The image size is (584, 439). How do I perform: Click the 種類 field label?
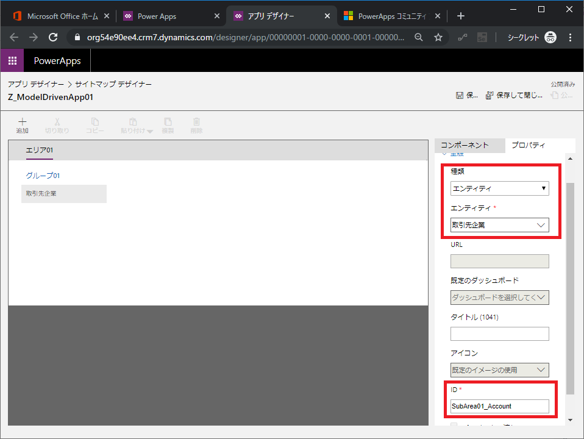tap(457, 171)
